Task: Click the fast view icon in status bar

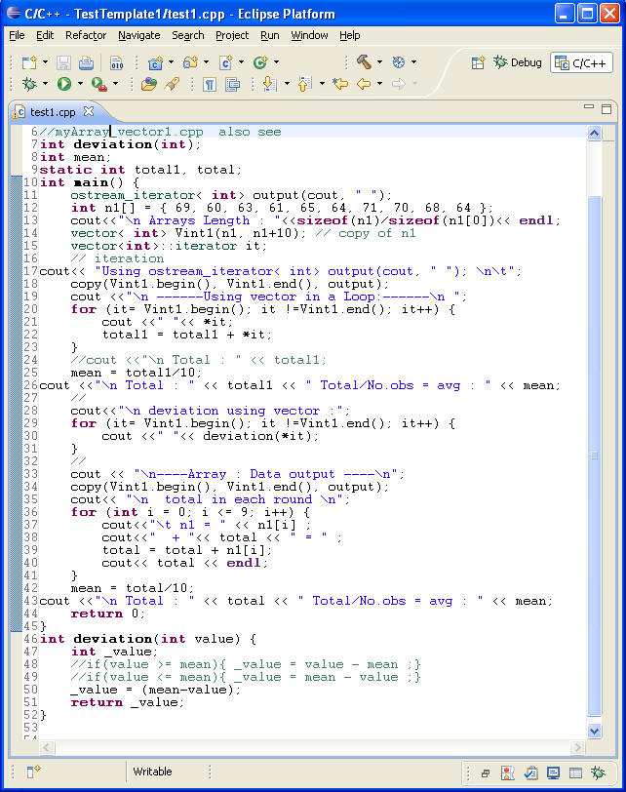Action: [33, 772]
